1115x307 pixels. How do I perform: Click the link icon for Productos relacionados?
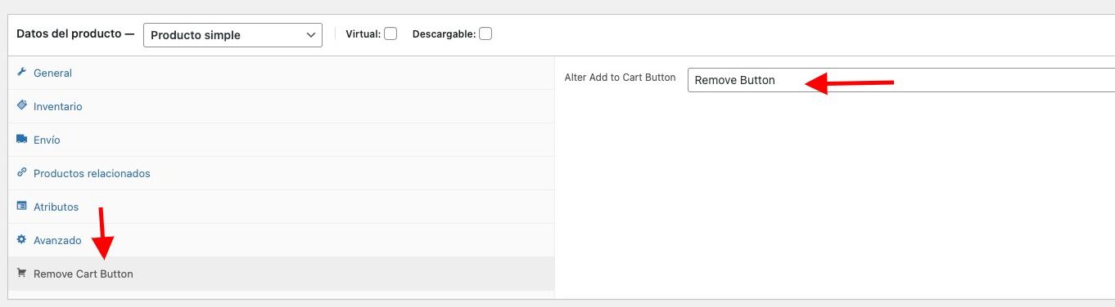point(22,173)
